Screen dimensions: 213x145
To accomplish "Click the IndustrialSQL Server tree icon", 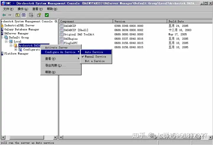I will click(2, 25).
